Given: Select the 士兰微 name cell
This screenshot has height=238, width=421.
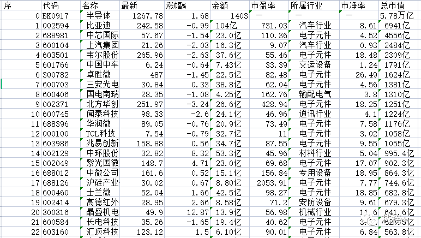Looking at the screenshot, I should 100,193.
